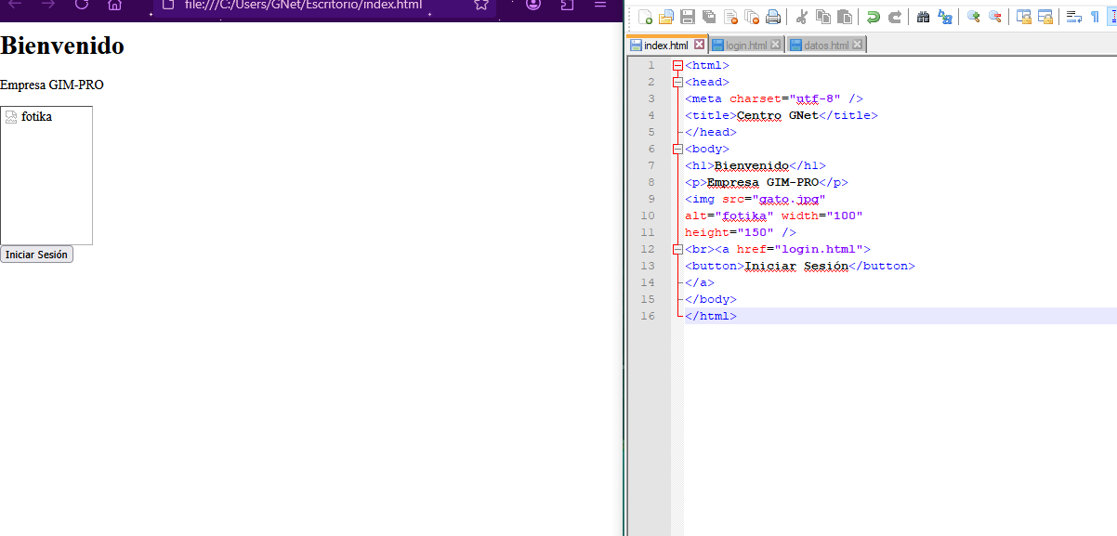Click the New file icon in Notepad++

coord(645,17)
